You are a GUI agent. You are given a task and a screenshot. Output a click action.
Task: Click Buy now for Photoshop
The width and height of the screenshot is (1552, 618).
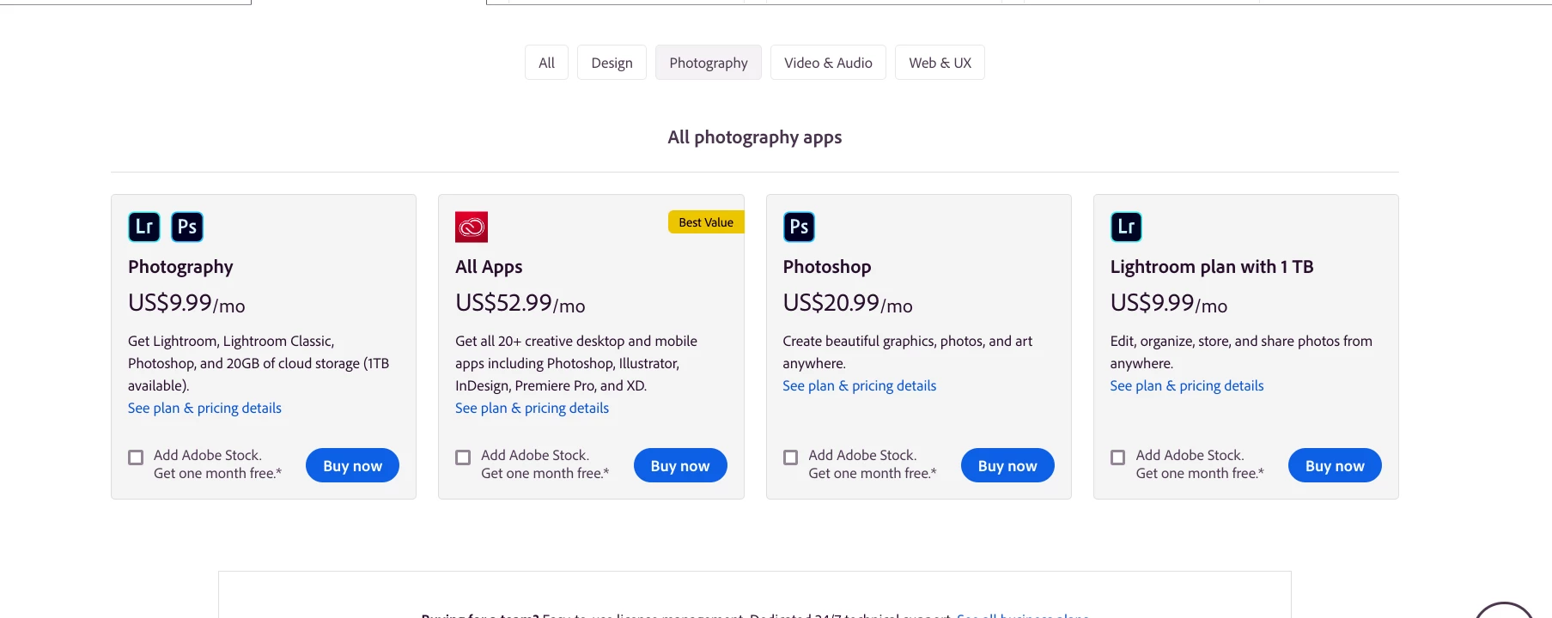point(1007,465)
